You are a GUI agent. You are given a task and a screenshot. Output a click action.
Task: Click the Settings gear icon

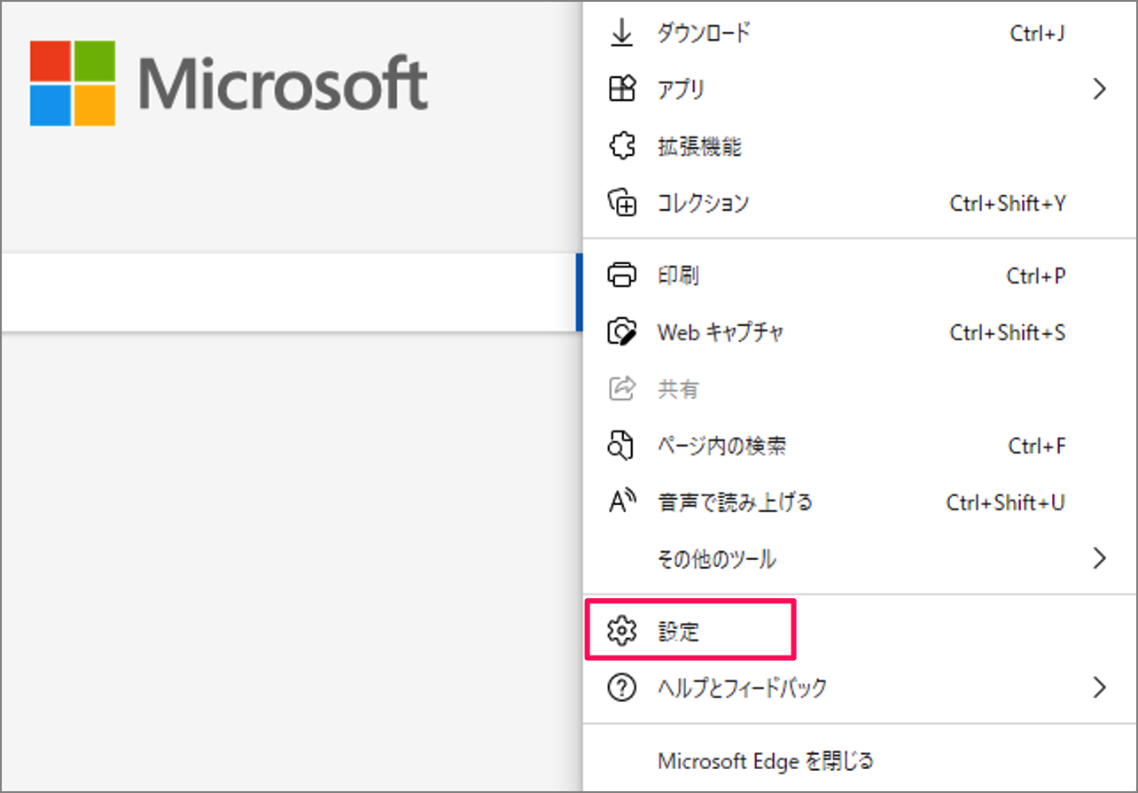point(623,630)
